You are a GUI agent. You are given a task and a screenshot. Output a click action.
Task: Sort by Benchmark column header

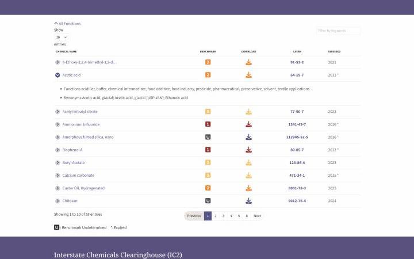coord(208,52)
